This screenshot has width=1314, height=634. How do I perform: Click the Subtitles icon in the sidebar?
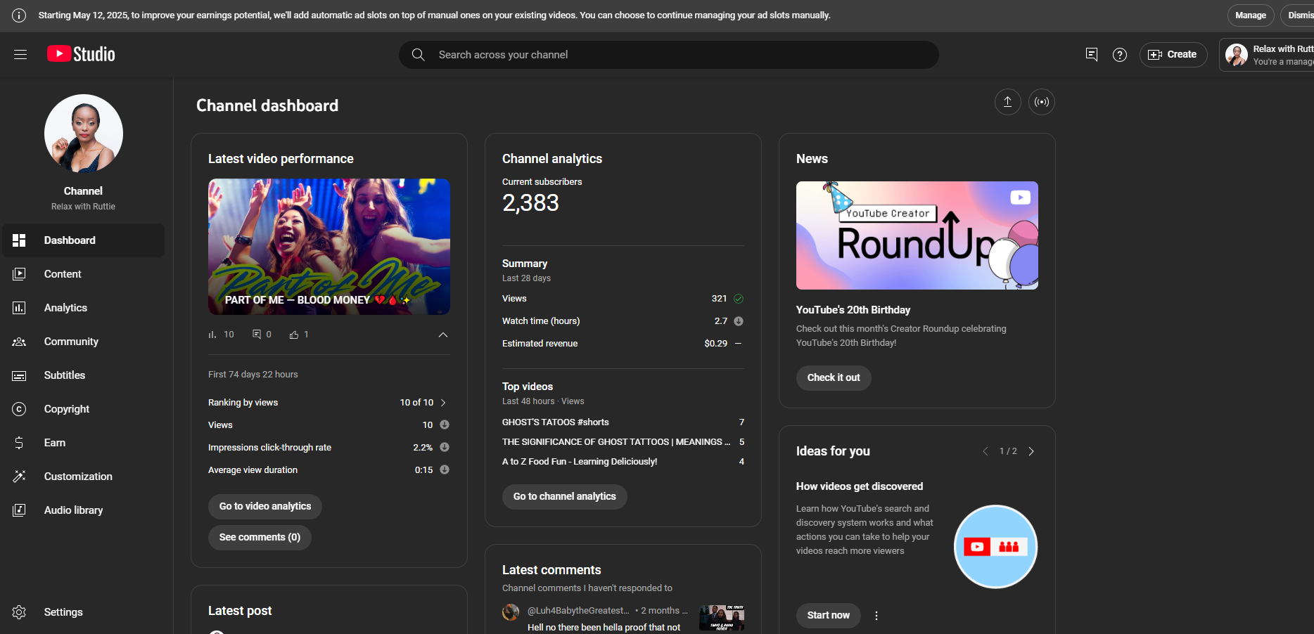[19, 375]
